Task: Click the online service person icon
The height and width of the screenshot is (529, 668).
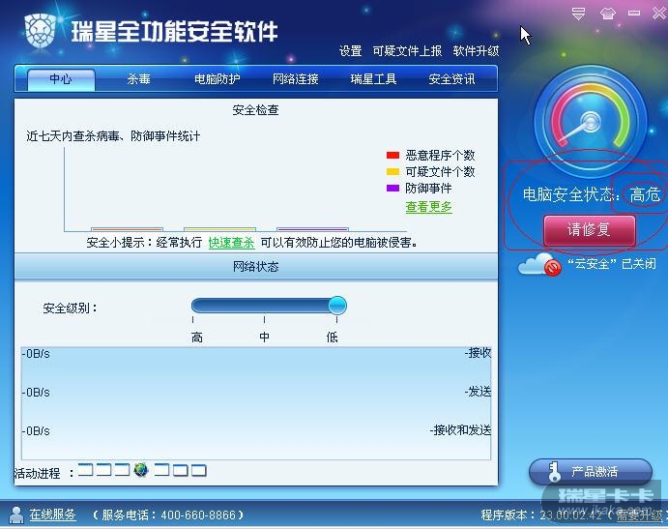Action: [16, 514]
